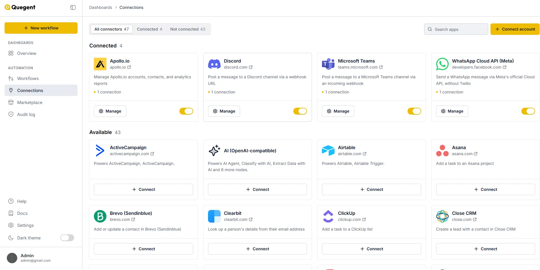Click the WhatsApp Cloud API logo

point(442,64)
